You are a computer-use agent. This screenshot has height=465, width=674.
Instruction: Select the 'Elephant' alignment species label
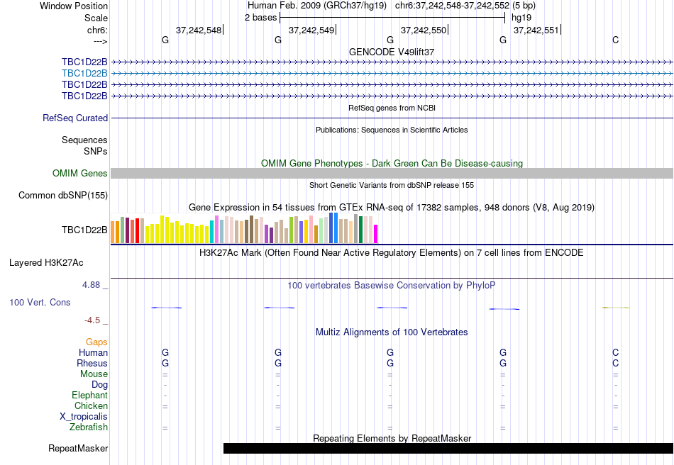pos(89,395)
